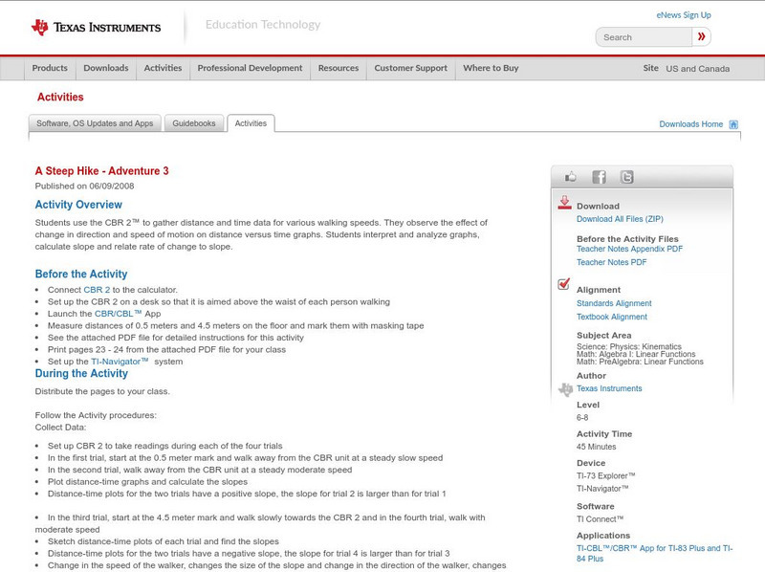Screen dimensions: 765x572
Task: Open the Resources menu
Action: [x=339, y=68]
